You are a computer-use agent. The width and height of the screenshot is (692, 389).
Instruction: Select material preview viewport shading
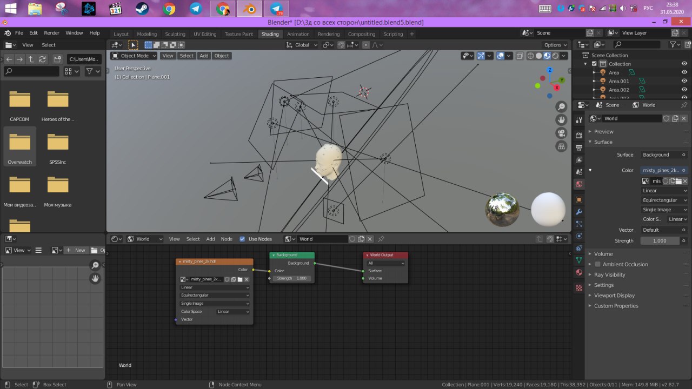coord(547,56)
